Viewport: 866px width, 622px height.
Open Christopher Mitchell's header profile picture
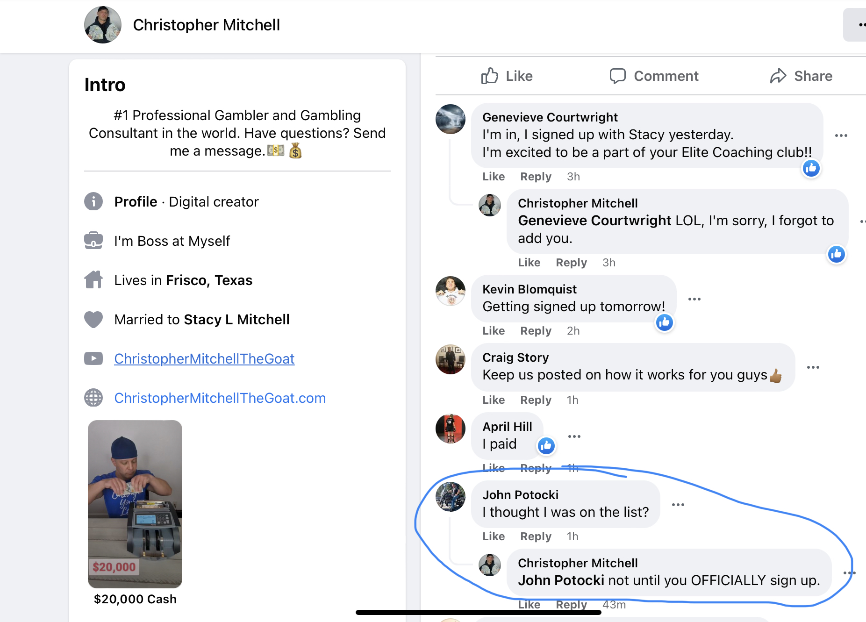(103, 25)
